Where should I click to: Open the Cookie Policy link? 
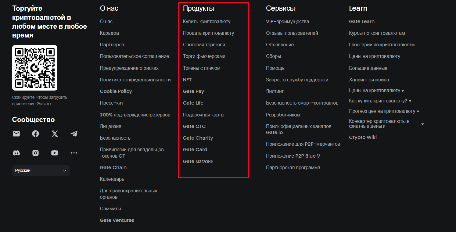pyautogui.click(x=116, y=91)
